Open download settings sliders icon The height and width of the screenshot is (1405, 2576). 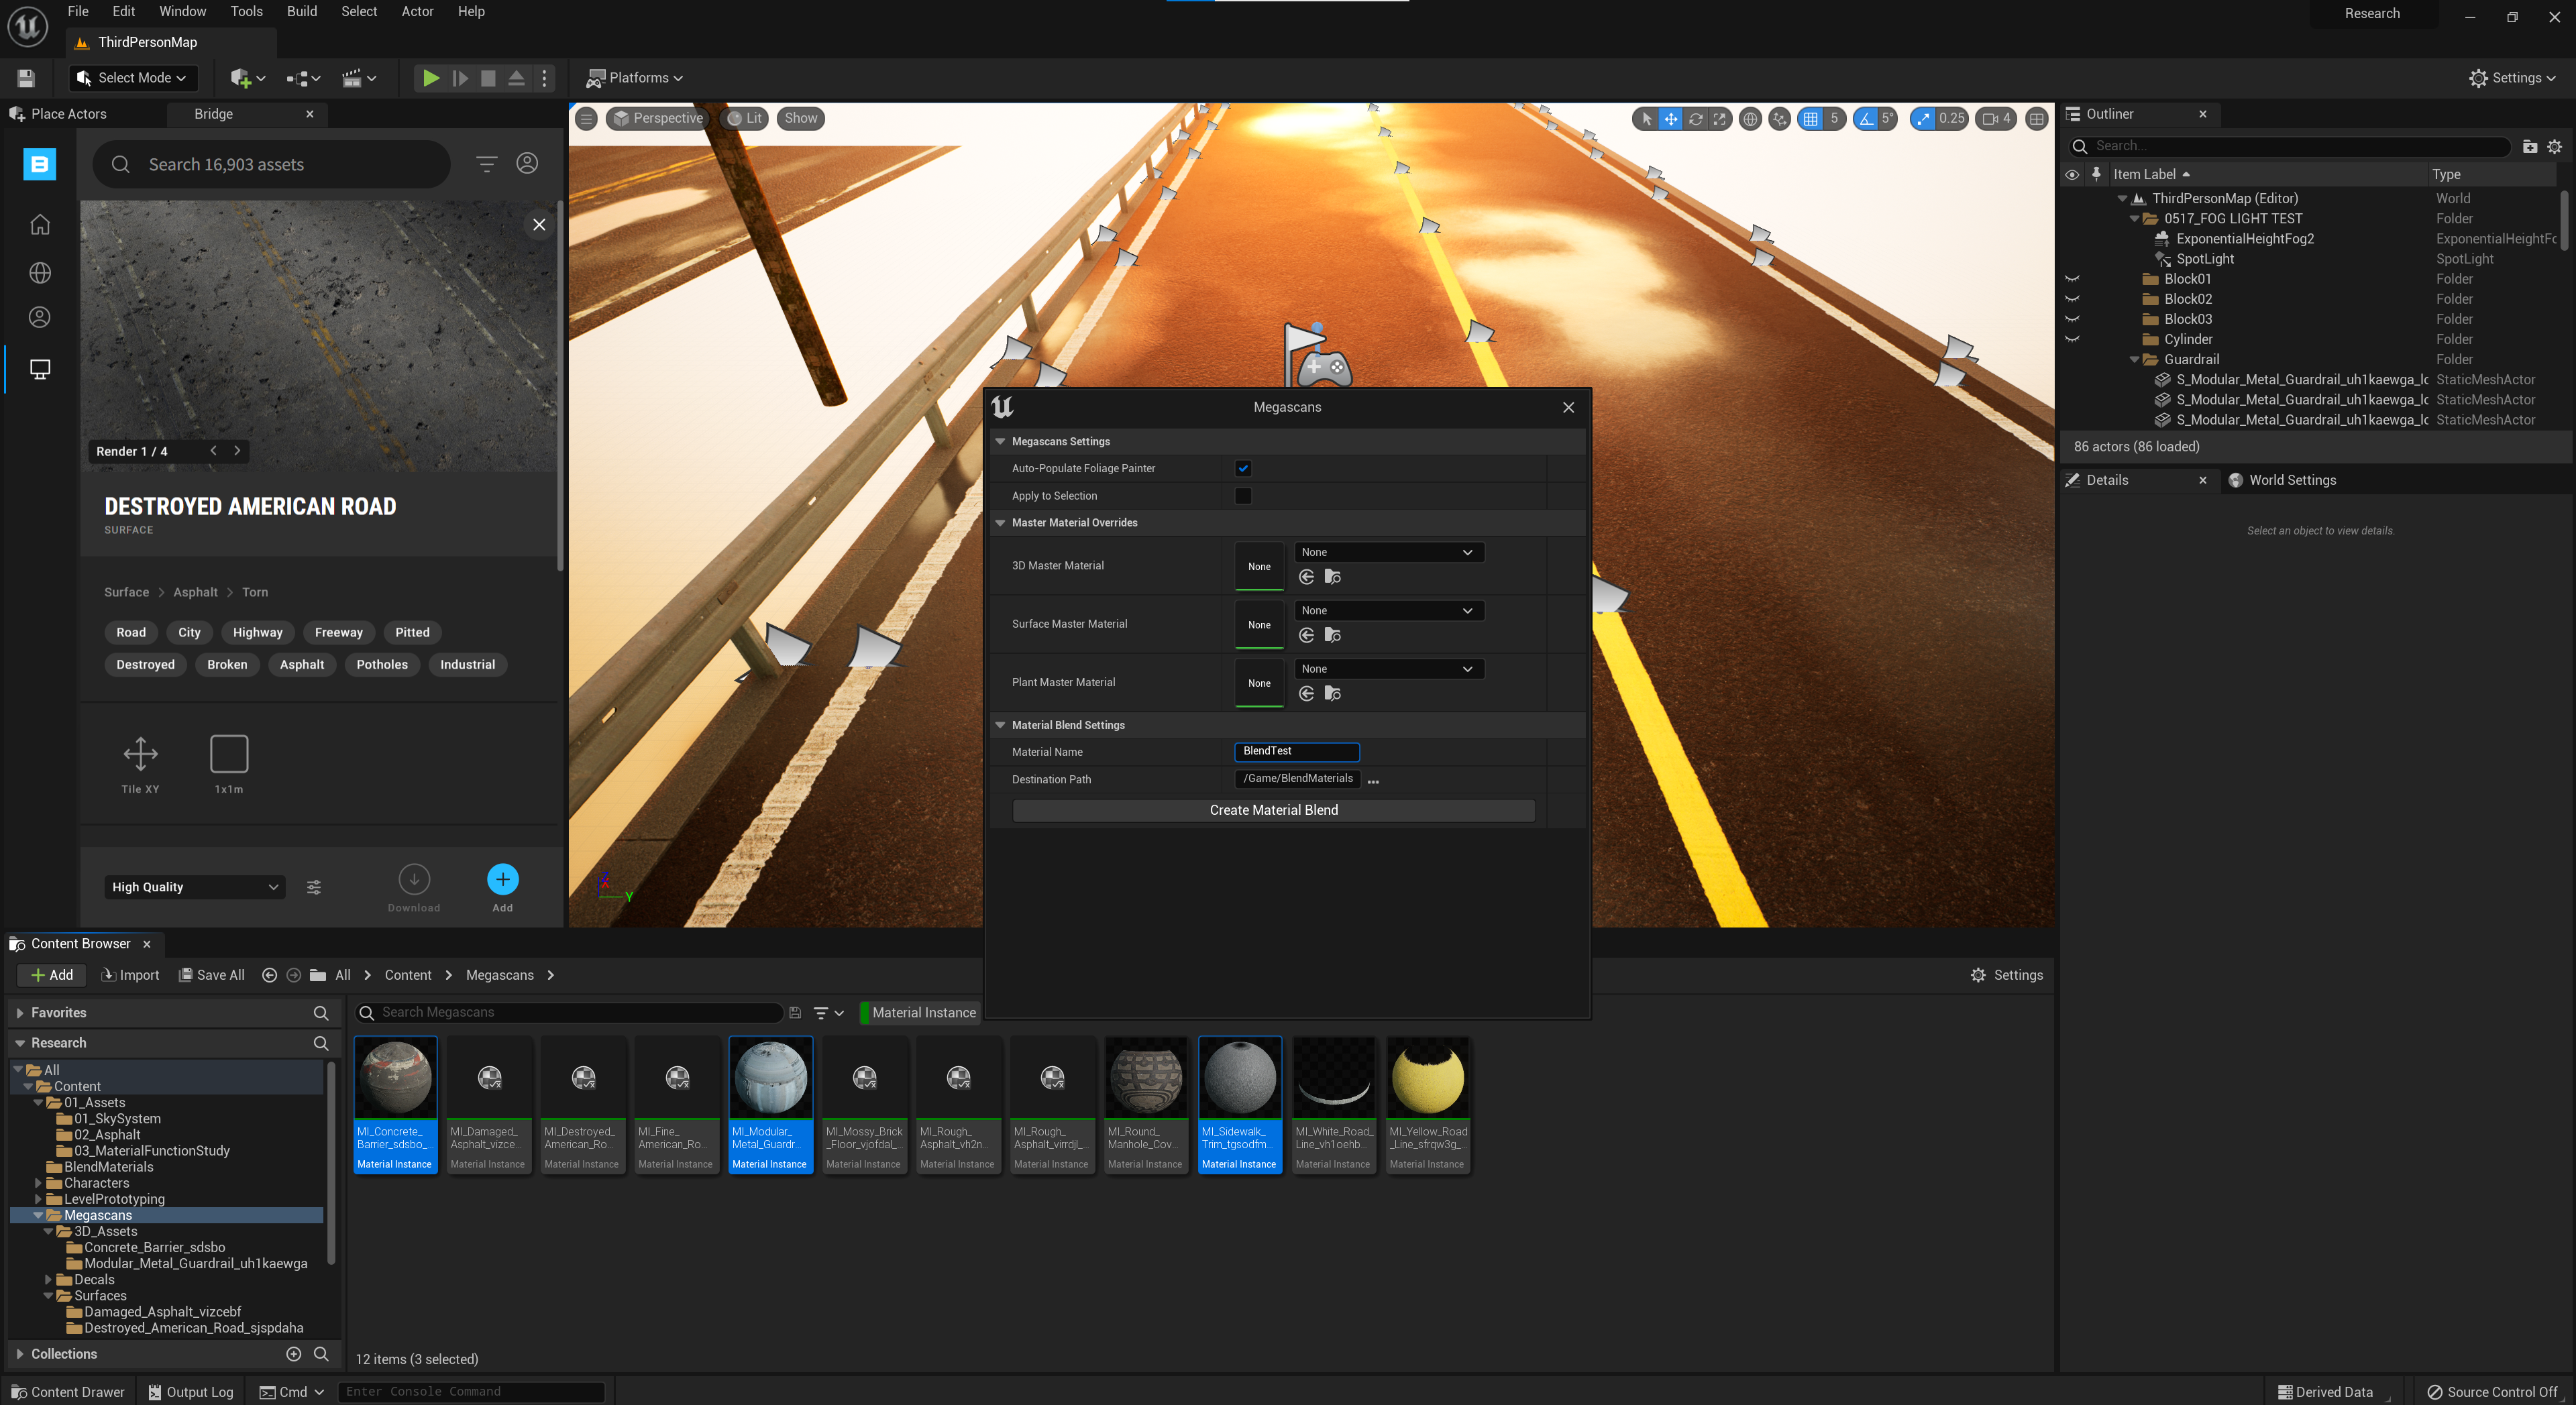coord(314,887)
